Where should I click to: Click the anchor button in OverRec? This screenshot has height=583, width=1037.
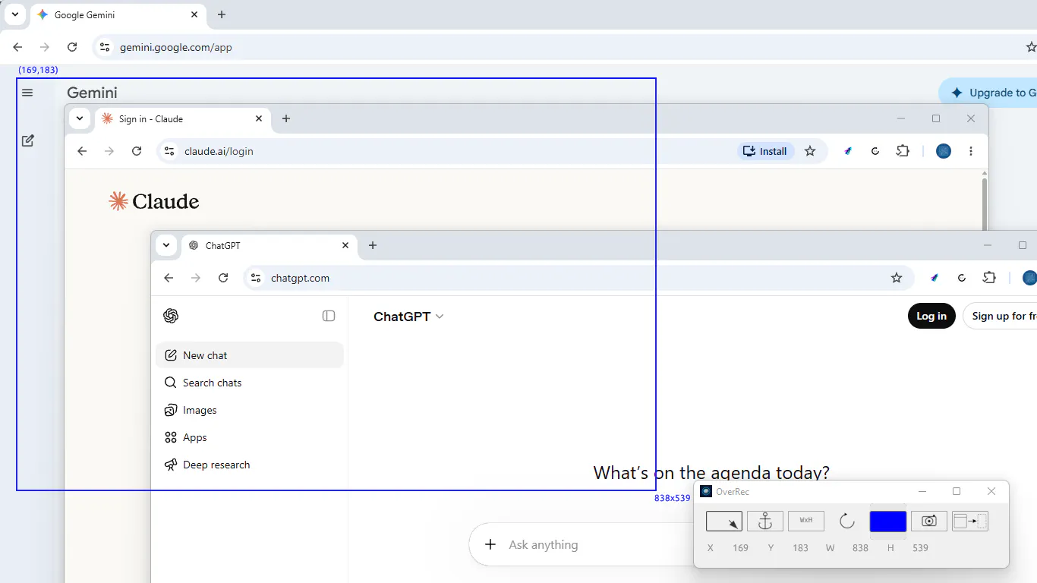pos(765,521)
